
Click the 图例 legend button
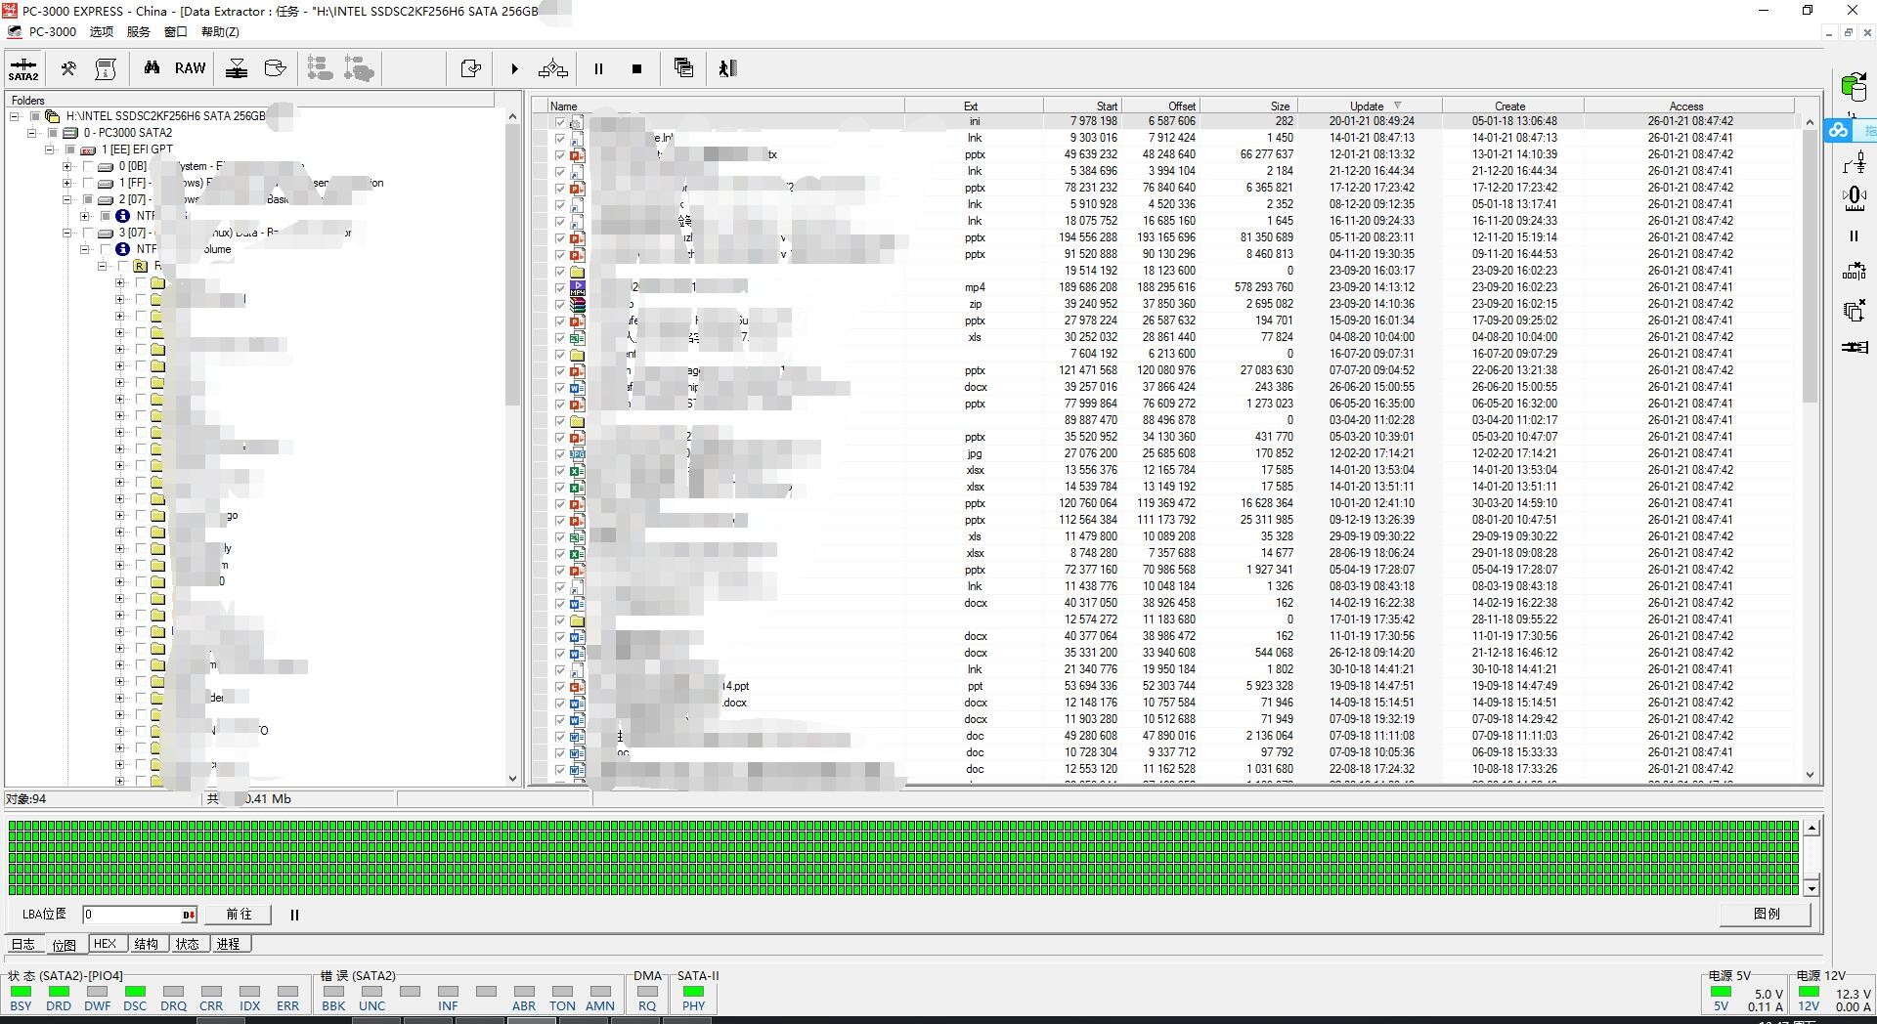(x=1766, y=914)
